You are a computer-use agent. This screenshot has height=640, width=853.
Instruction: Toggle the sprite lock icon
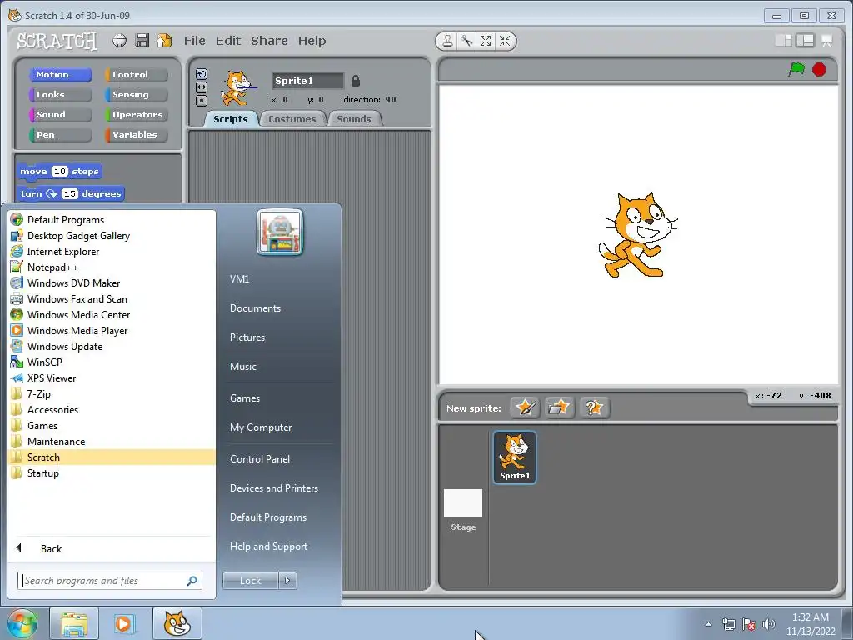tap(355, 81)
